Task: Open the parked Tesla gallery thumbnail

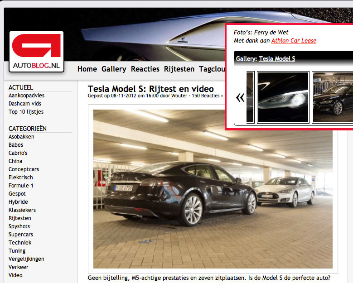Action: point(333,97)
